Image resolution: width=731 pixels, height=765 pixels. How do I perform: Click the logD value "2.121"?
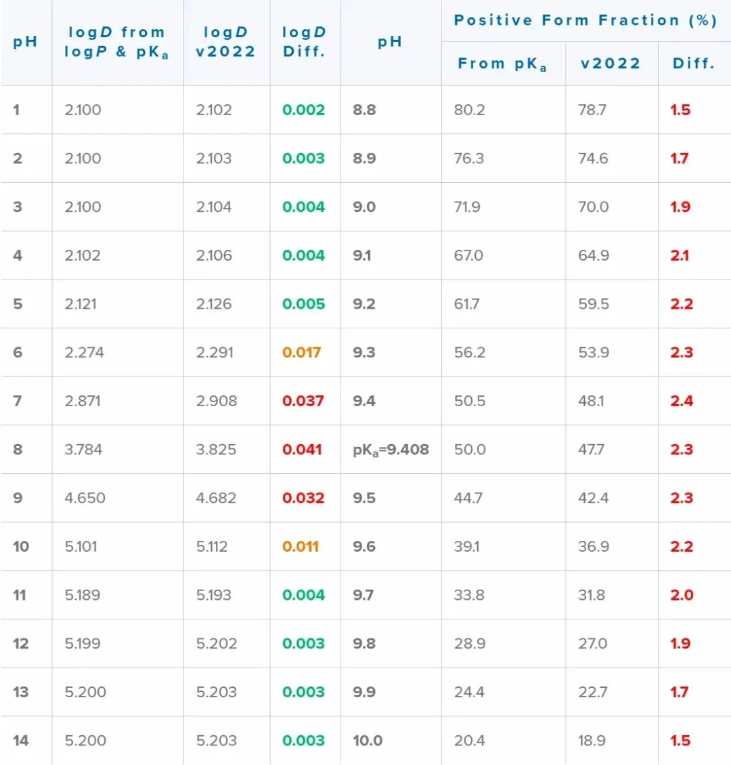coord(81,304)
